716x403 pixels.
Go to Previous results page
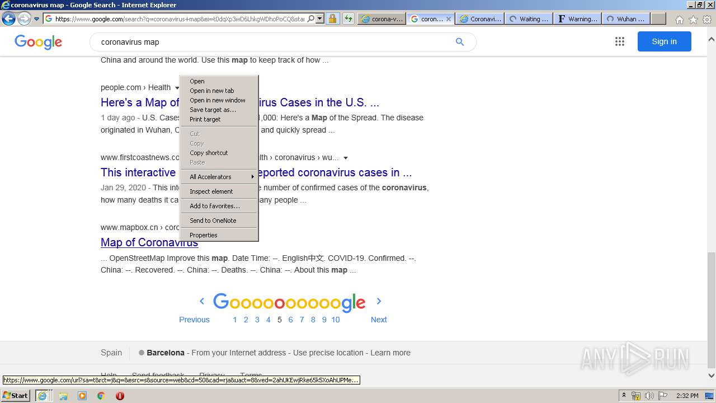(x=194, y=320)
